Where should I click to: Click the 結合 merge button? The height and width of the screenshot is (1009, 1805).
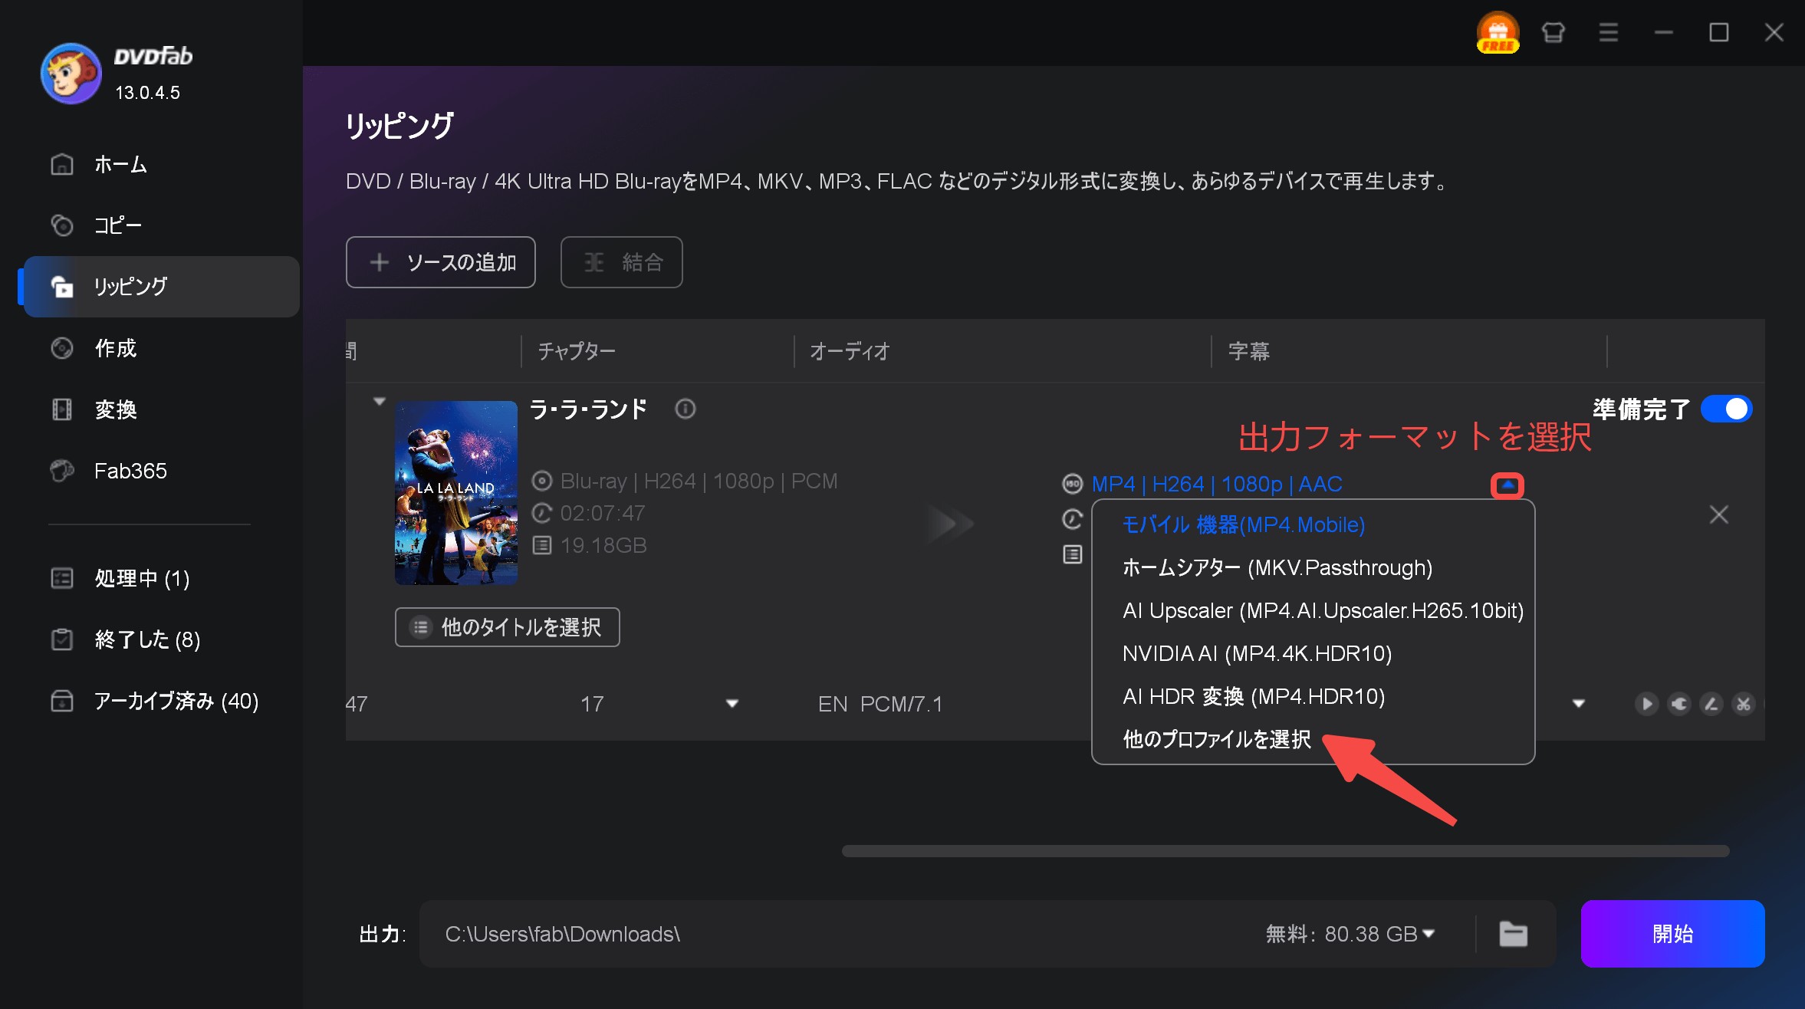tap(622, 262)
